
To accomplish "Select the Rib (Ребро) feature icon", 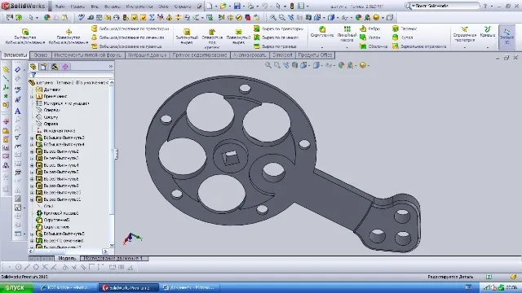I will (x=363, y=29).
